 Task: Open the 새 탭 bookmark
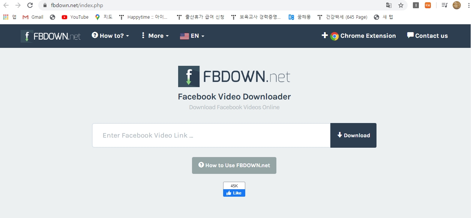click(383, 17)
